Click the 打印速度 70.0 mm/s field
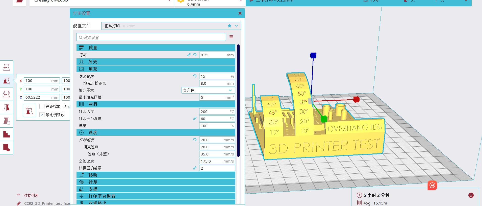The height and width of the screenshot is (206, 482). (x=217, y=140)
